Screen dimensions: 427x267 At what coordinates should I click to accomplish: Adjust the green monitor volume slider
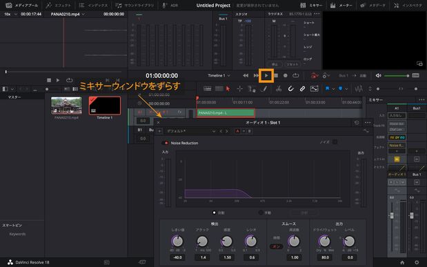click(397, 76)
